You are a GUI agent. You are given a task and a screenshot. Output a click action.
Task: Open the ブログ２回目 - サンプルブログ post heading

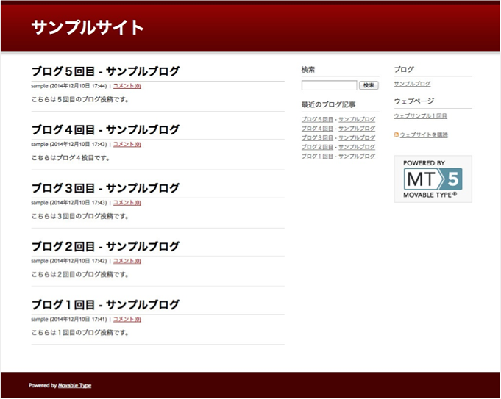[105, 246]
